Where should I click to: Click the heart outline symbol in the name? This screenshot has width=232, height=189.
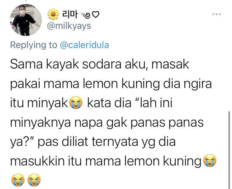(x=96, y=15)
